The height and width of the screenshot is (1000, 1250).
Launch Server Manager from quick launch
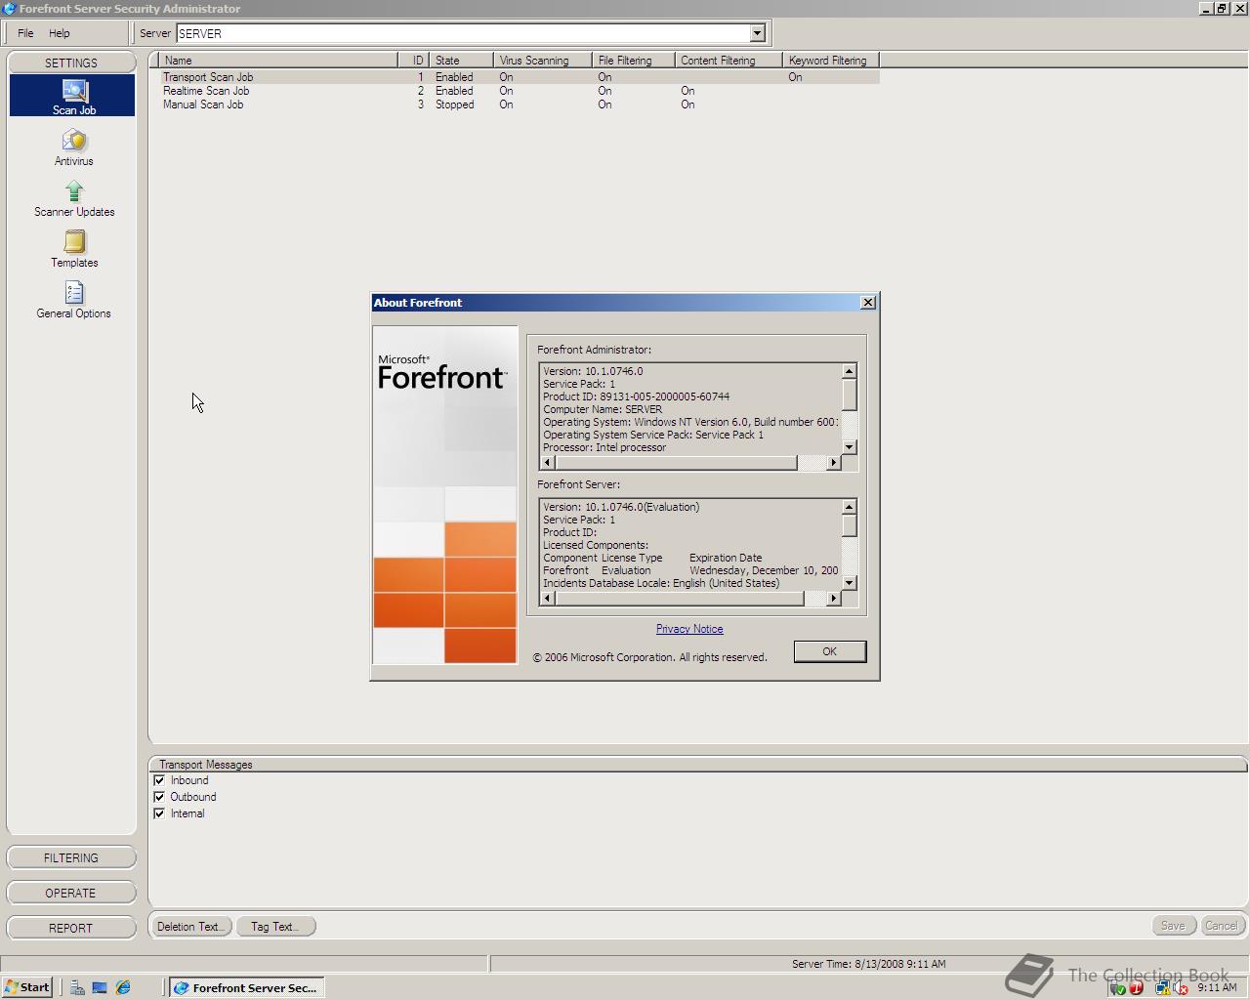[x=76, y=988]
